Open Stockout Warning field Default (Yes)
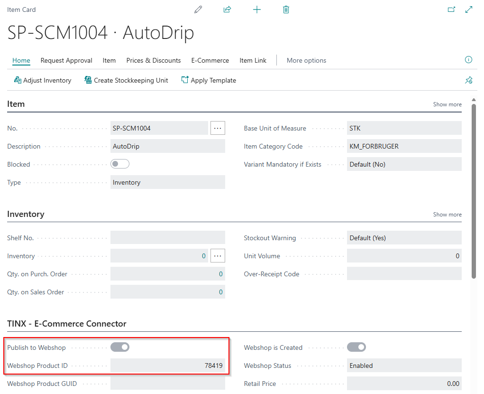 [x=404, y=238]
